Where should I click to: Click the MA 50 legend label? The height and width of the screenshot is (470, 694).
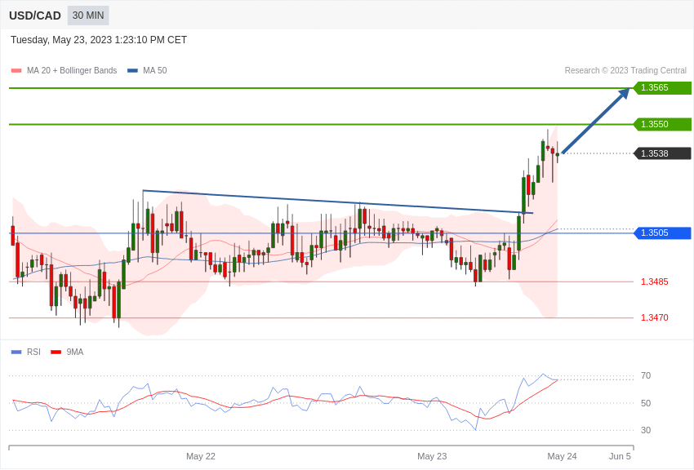pos(155,70)
